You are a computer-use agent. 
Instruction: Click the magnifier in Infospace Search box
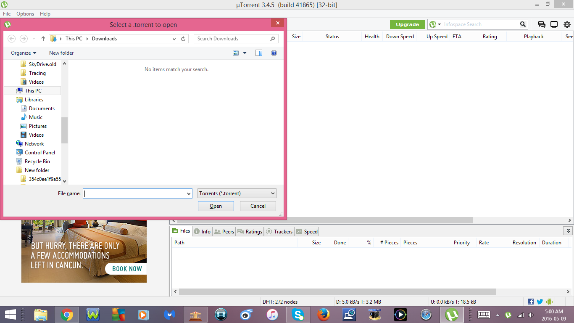coord(523,24)
